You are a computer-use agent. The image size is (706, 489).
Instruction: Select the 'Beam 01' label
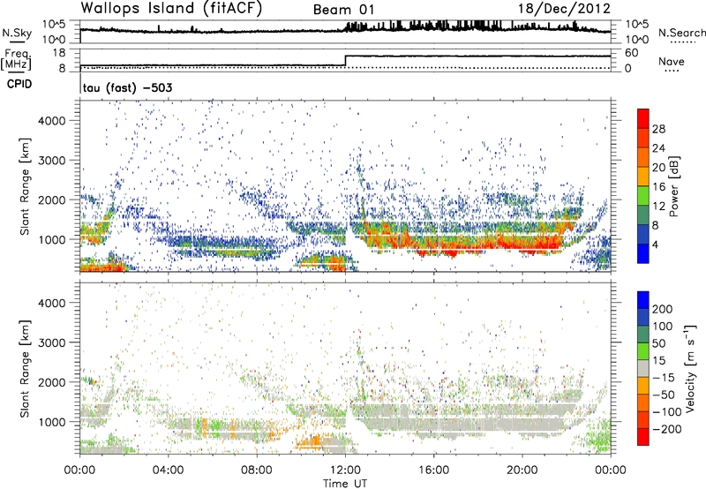(343, 10)
